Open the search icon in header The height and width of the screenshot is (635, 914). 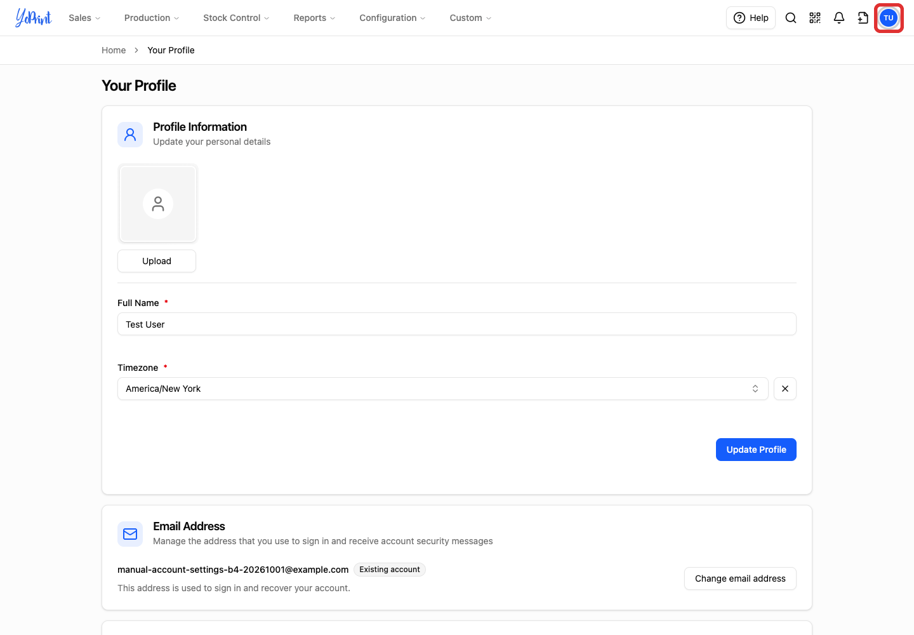[791, 18]
